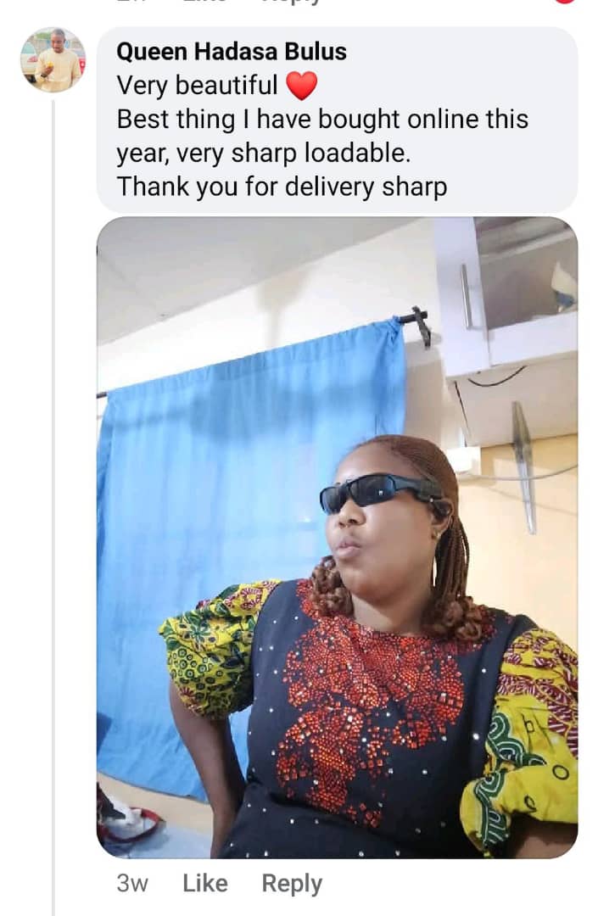Tap the red heart emoji in the comment
Viewport: 598px width, 916px height.
coord(302,86)
